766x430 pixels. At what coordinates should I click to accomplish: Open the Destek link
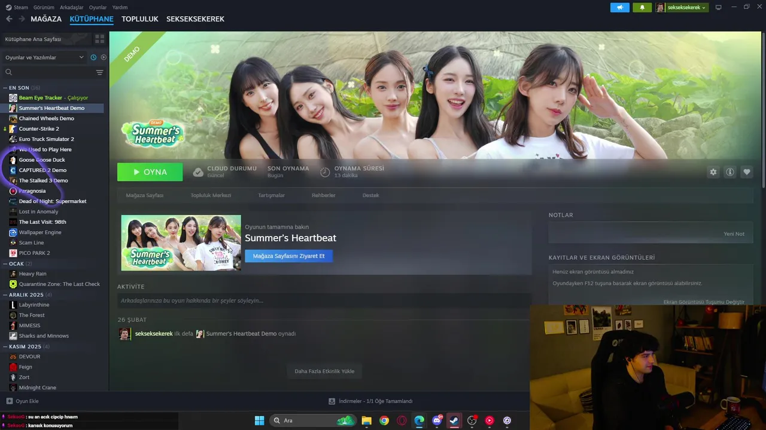tap(370, 195)
